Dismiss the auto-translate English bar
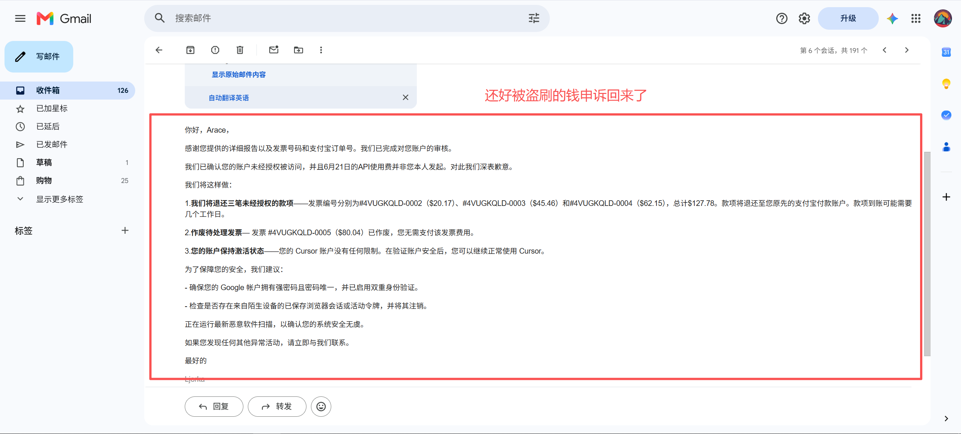 coord(406,97)
